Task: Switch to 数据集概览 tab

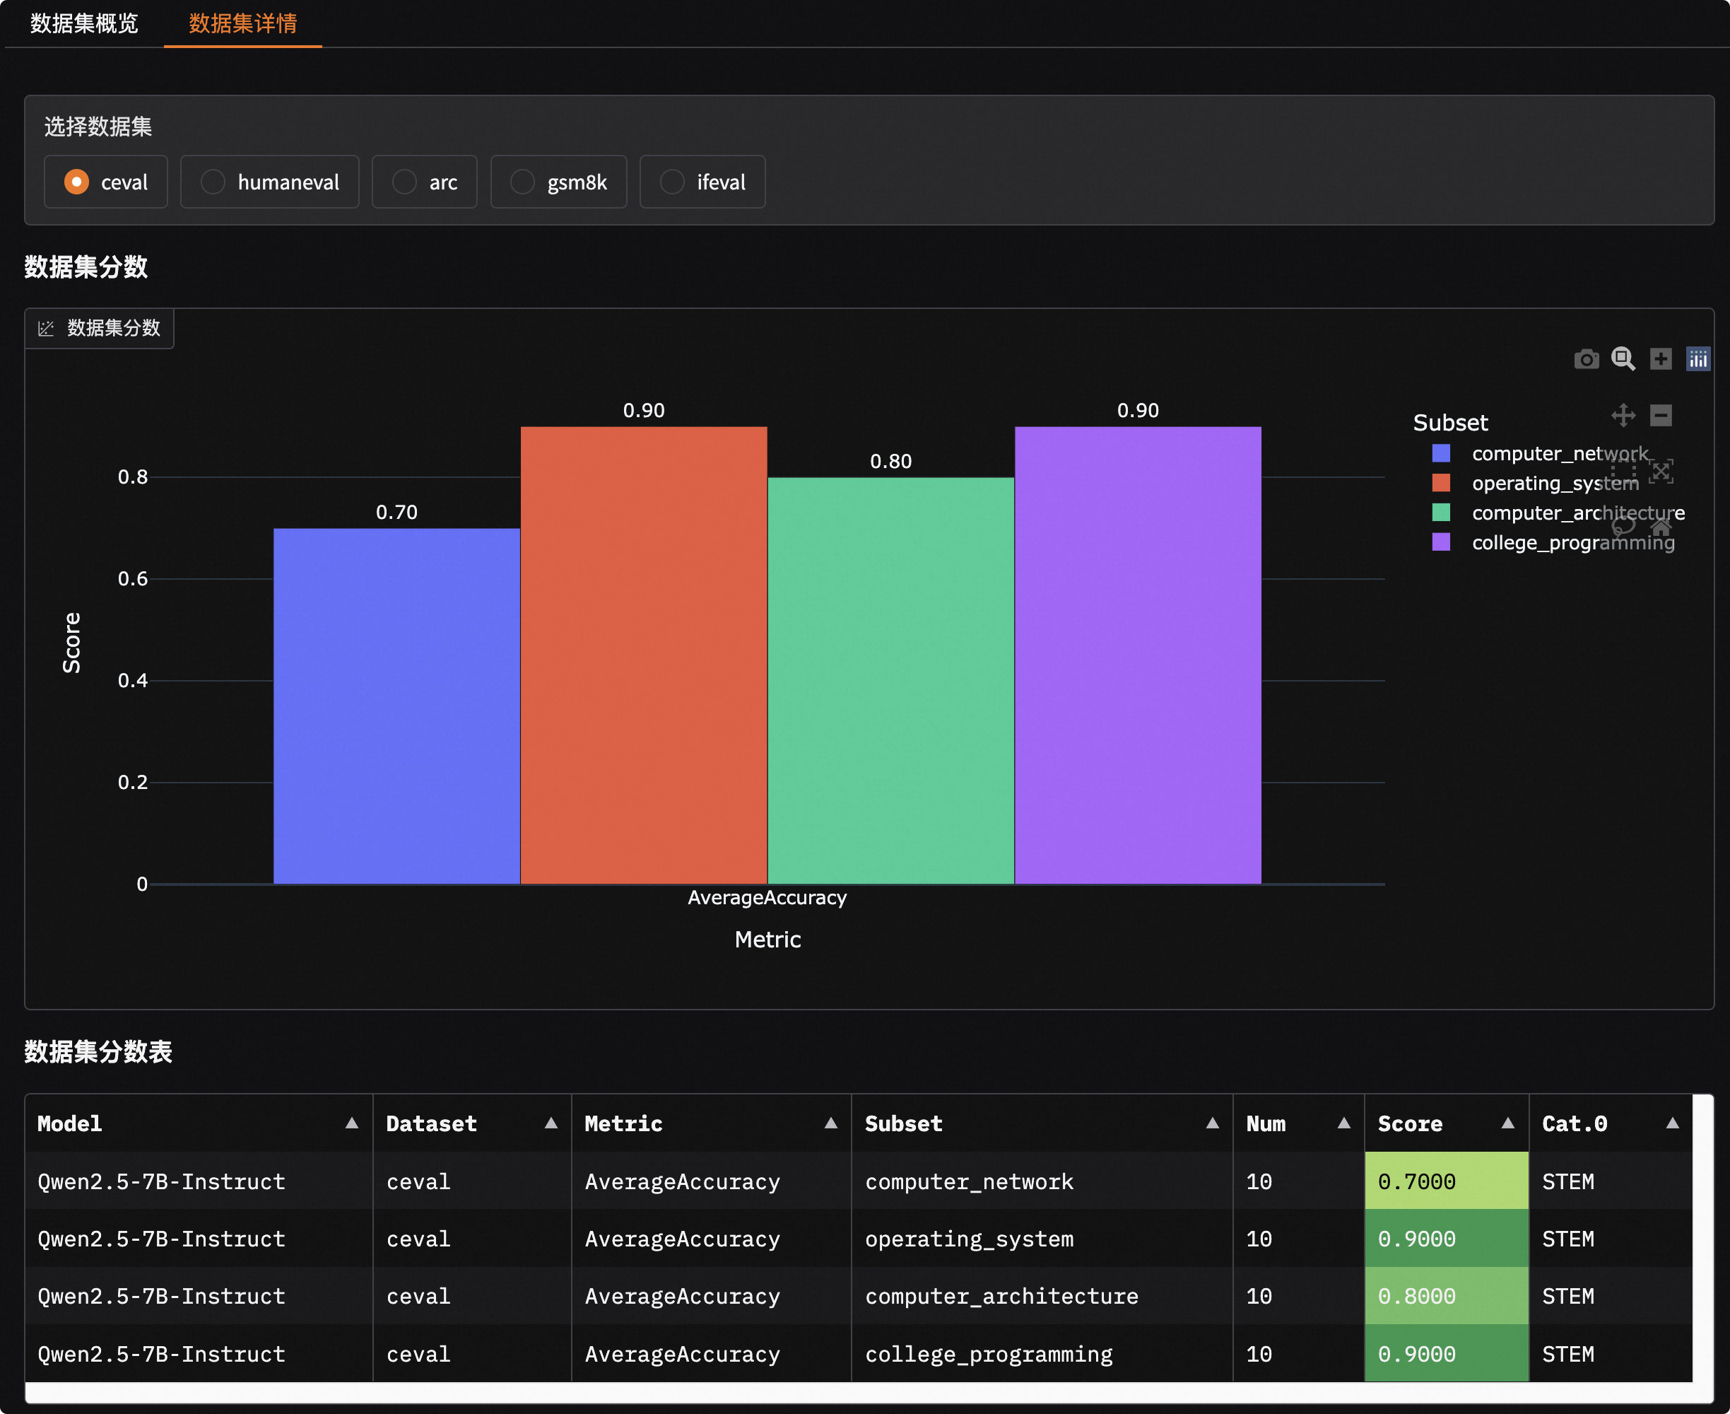Action: point(84,23)
